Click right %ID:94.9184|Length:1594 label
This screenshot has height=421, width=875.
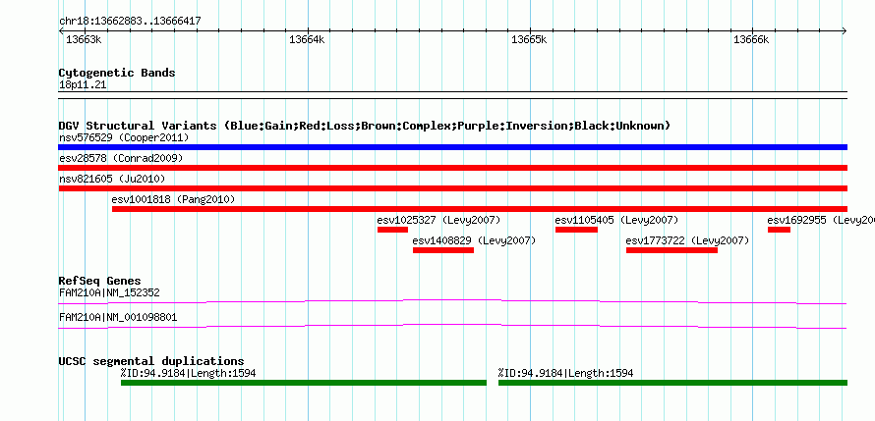pyautogui.click(x=566, y=373)
